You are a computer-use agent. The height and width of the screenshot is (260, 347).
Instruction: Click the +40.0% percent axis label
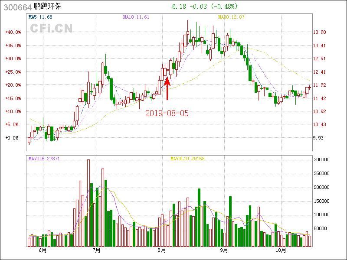[x=13, y=32]
